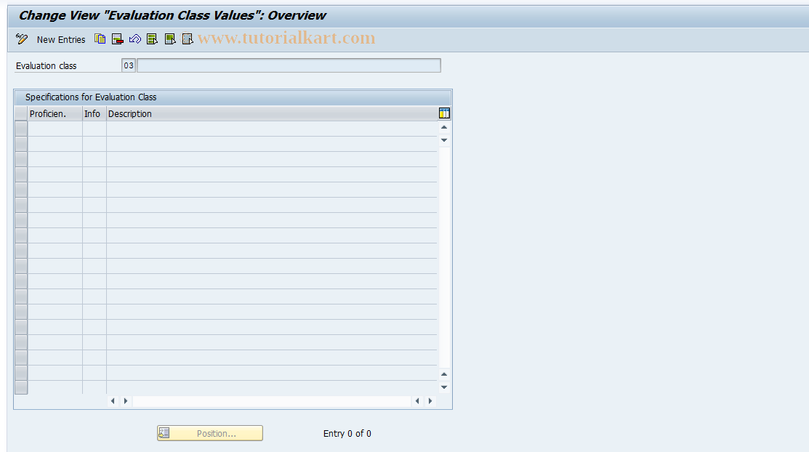This screenshot has height=452, width=809.
Task: Click the Position... button
Action: tap(210, 433)
